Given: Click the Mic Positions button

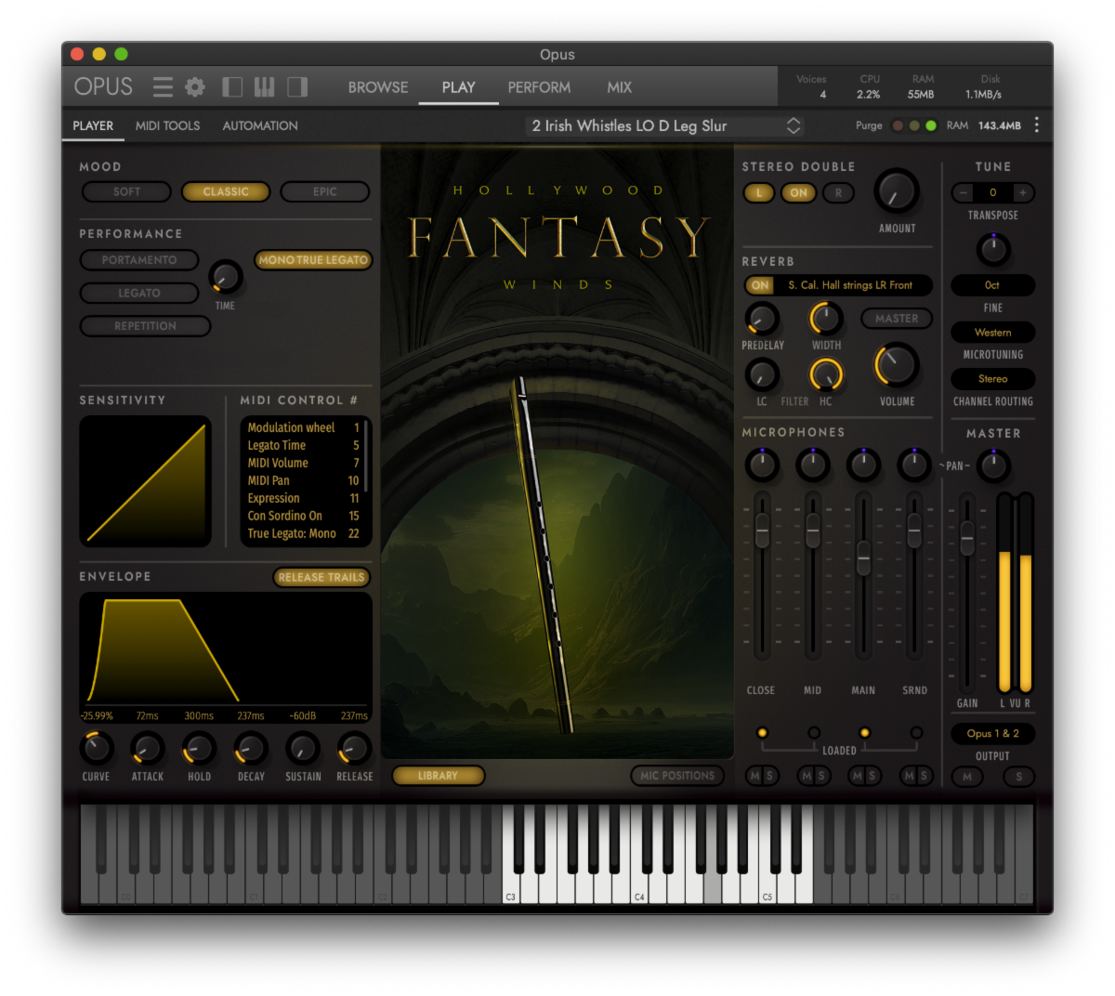Looking at the screenshot, I should pos(677,776).
